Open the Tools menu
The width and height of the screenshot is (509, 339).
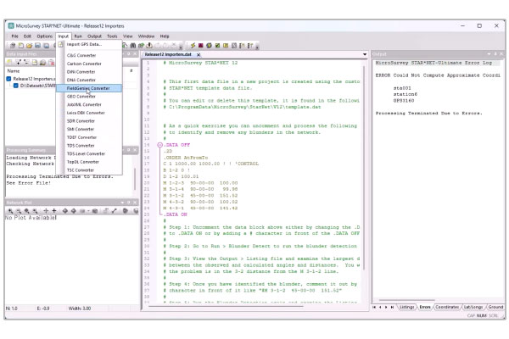pos(112,36)
